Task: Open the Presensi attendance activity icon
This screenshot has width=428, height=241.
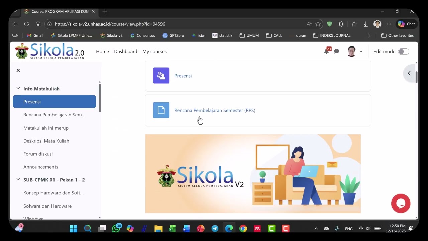Action: point(161,75)
